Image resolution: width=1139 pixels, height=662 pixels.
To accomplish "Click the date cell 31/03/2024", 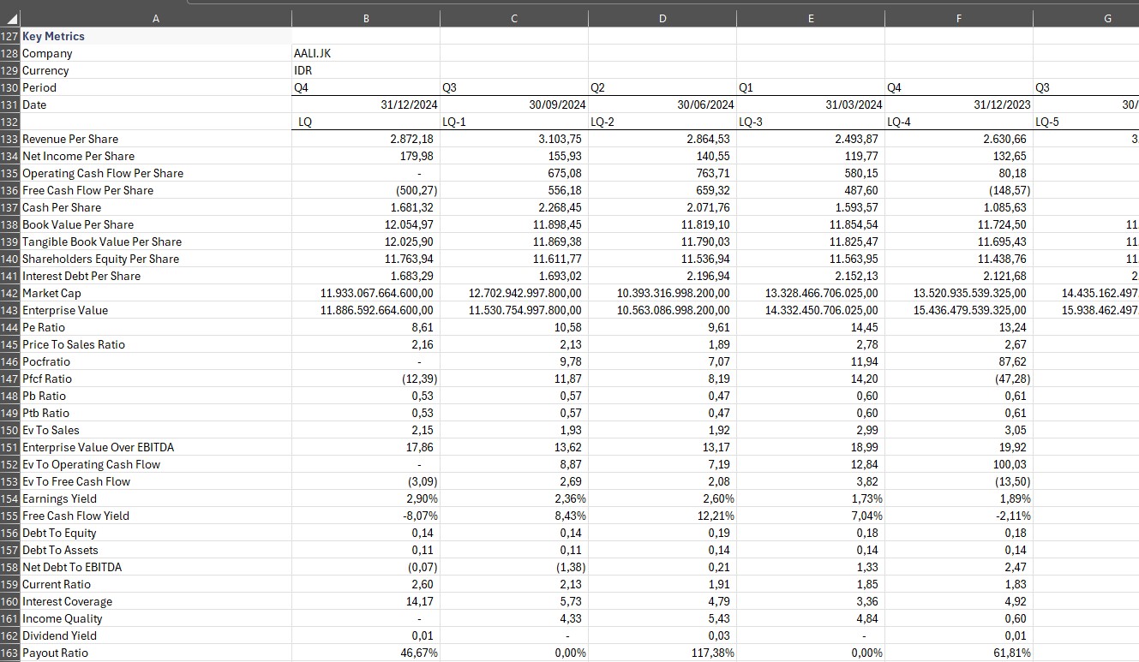I will [848, 104].
